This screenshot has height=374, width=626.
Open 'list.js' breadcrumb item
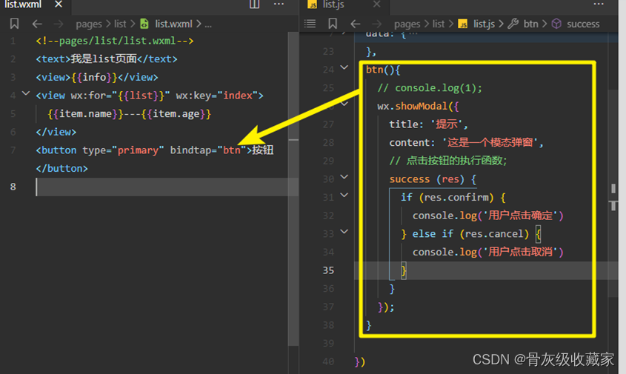tap(484, 24)
